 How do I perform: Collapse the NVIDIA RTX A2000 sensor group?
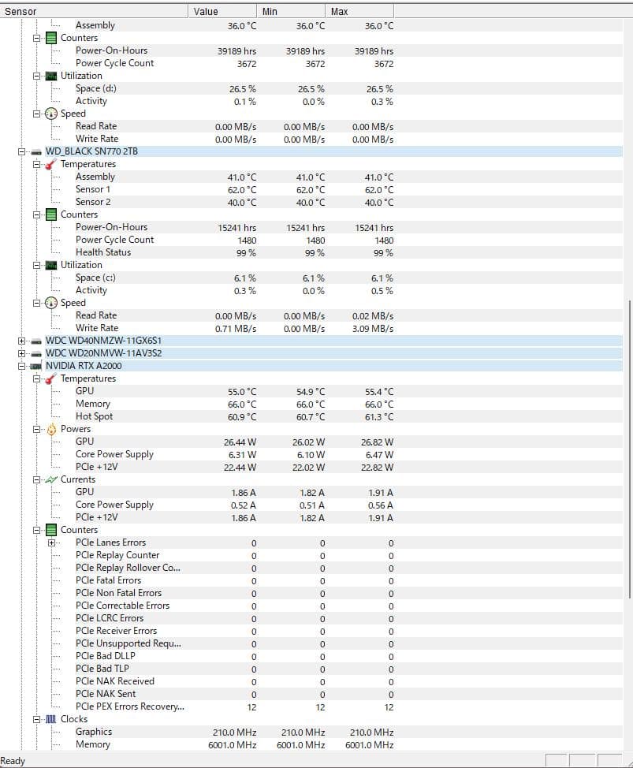(x=21, y=366)
